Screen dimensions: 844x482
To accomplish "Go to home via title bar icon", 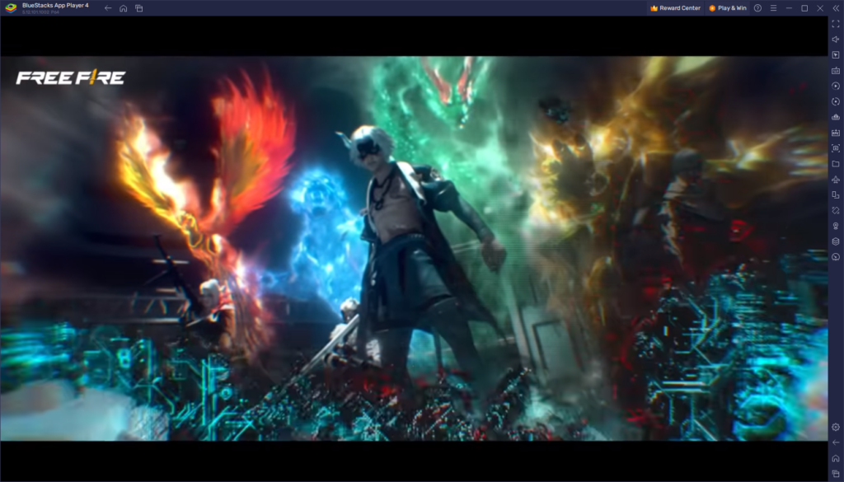I will tap(124, 8).
